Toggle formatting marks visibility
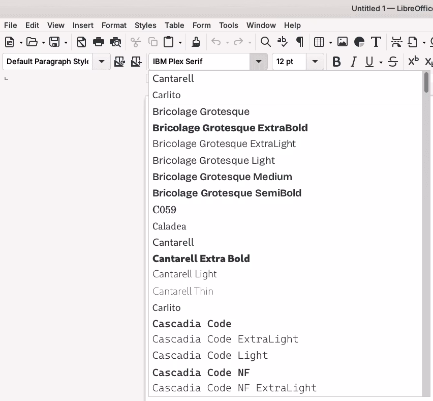Screen dimensions: 433x401 [300, 42]
